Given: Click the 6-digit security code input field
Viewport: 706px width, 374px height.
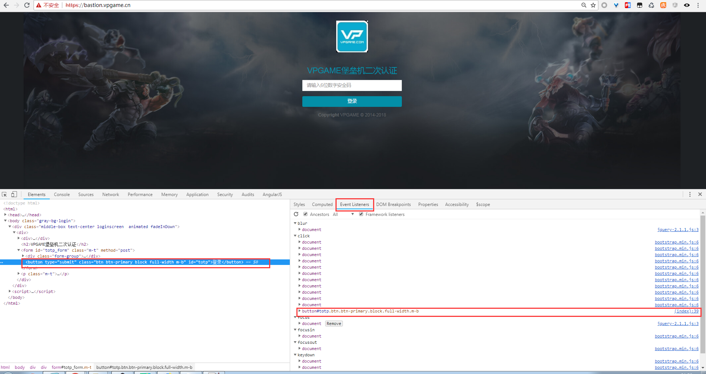Looking at the screenshot, I should [352, 85].
